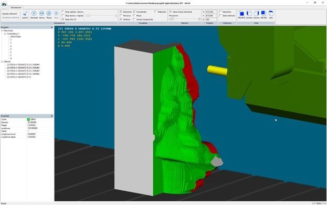Viewport: 327px width, 205px height.
Task: Collapse the Cinematica_1 tree node
Action: coord(5,34)
